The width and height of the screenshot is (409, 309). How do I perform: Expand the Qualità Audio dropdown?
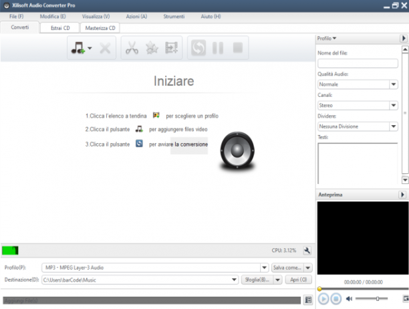click(x=394, y=84)
